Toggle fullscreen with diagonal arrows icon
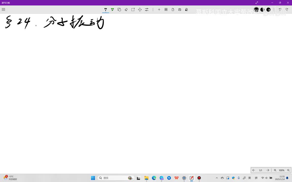The width and height of the screenshot is (292, 182). [x=257, y=3]
